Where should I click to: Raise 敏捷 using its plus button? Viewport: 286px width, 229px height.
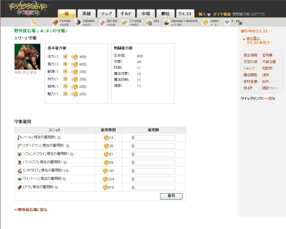click(x=65, y=72)
